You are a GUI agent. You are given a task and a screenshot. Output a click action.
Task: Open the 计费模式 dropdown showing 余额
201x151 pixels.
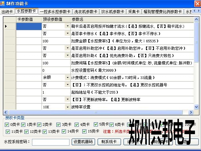(67, 78)
